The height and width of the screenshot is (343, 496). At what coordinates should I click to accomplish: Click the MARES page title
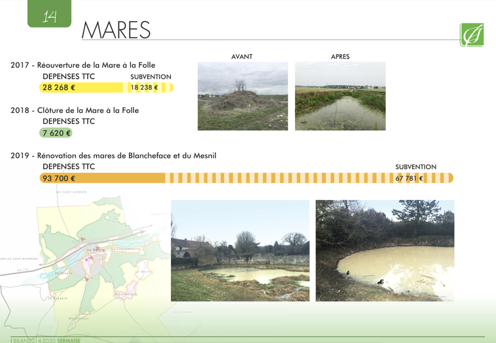coord(116,31)
